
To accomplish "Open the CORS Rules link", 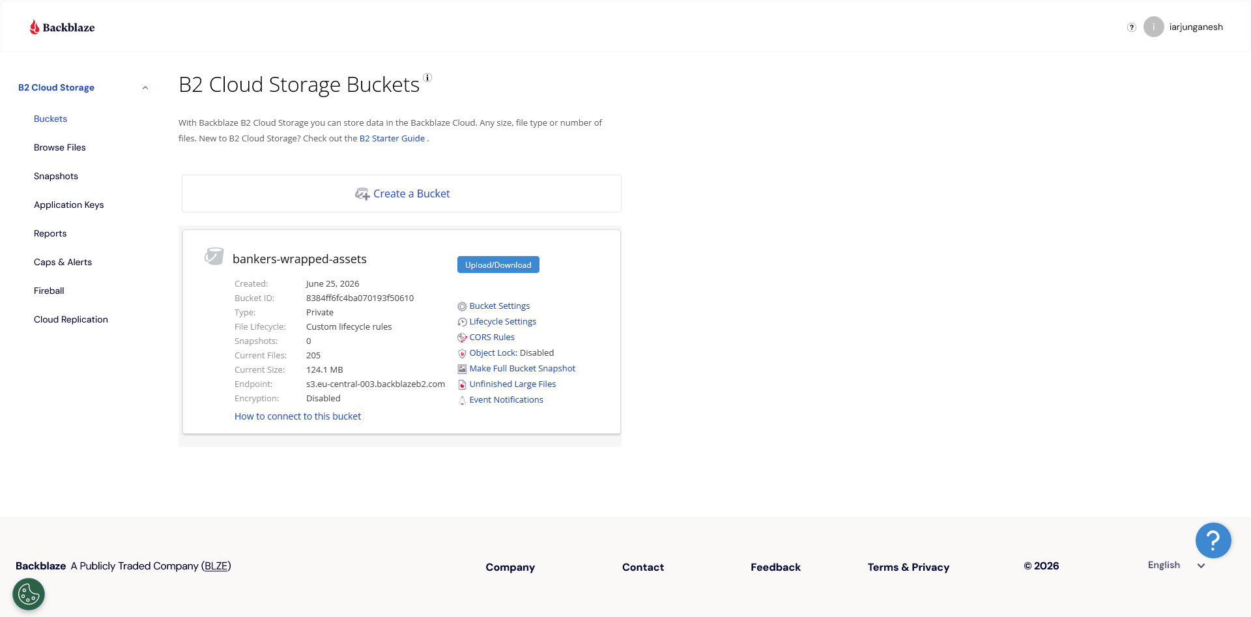I will point(492,337).
